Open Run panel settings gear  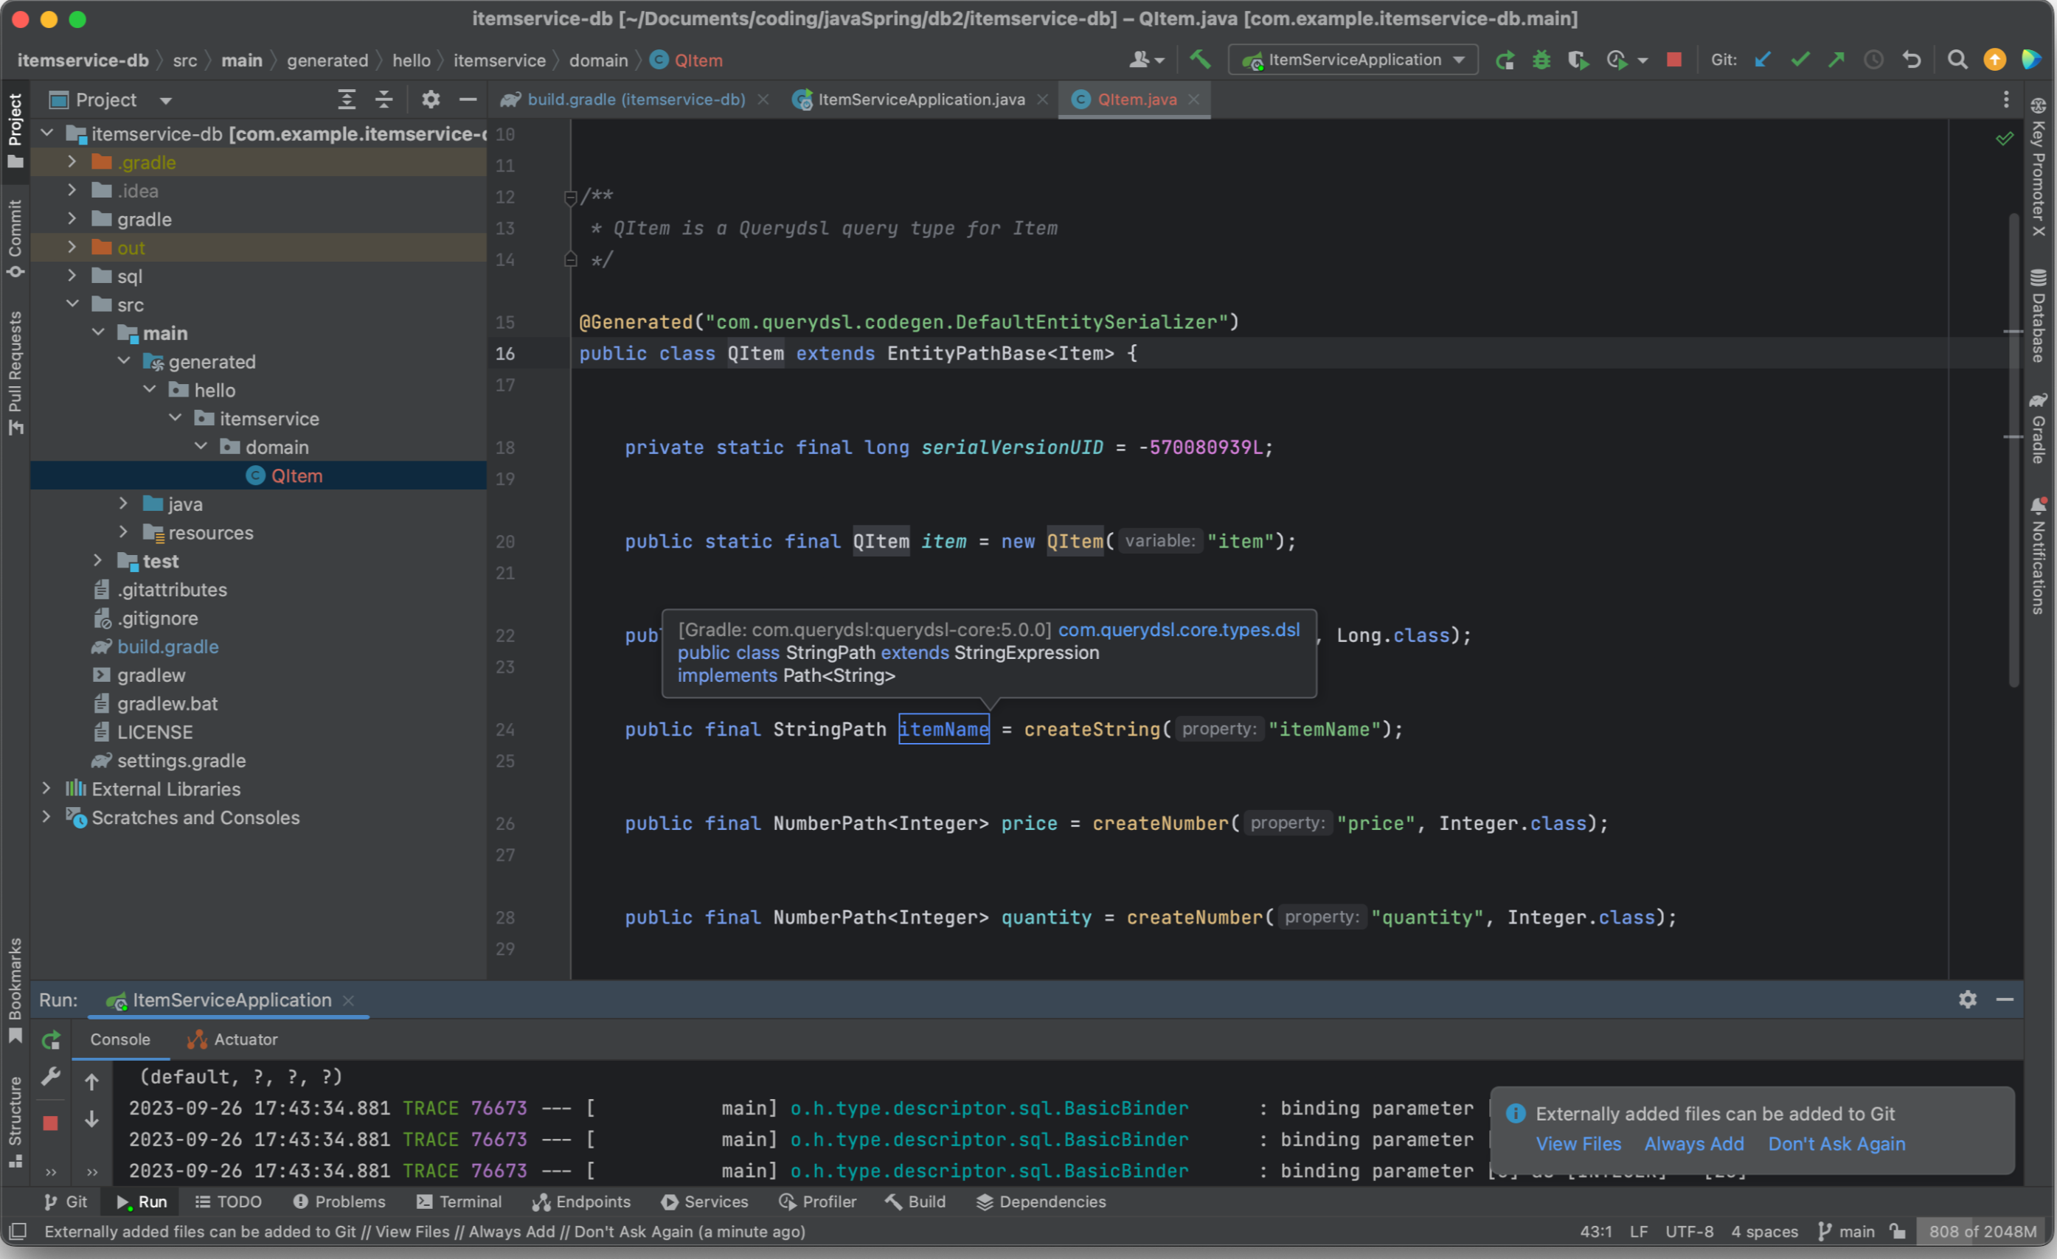pos(1967,1000)
